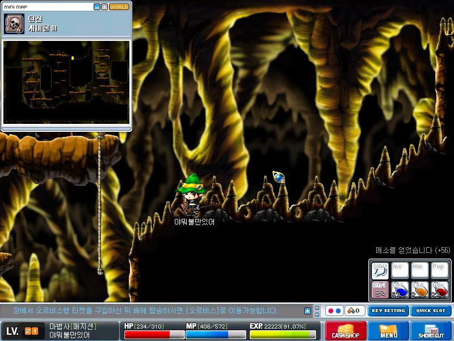Click the red HP gauge bar
454x341 pixels.
[150, 334]
